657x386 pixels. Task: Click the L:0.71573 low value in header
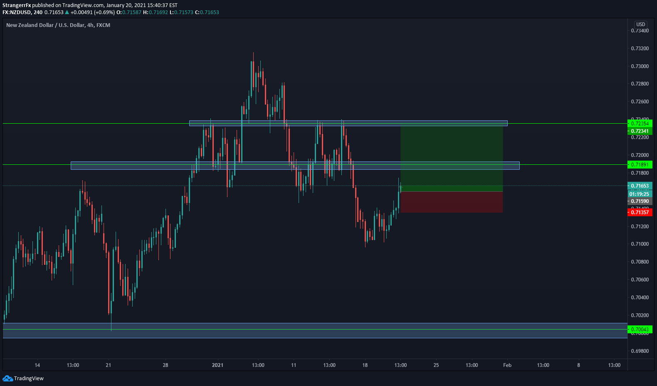[181, 12]
